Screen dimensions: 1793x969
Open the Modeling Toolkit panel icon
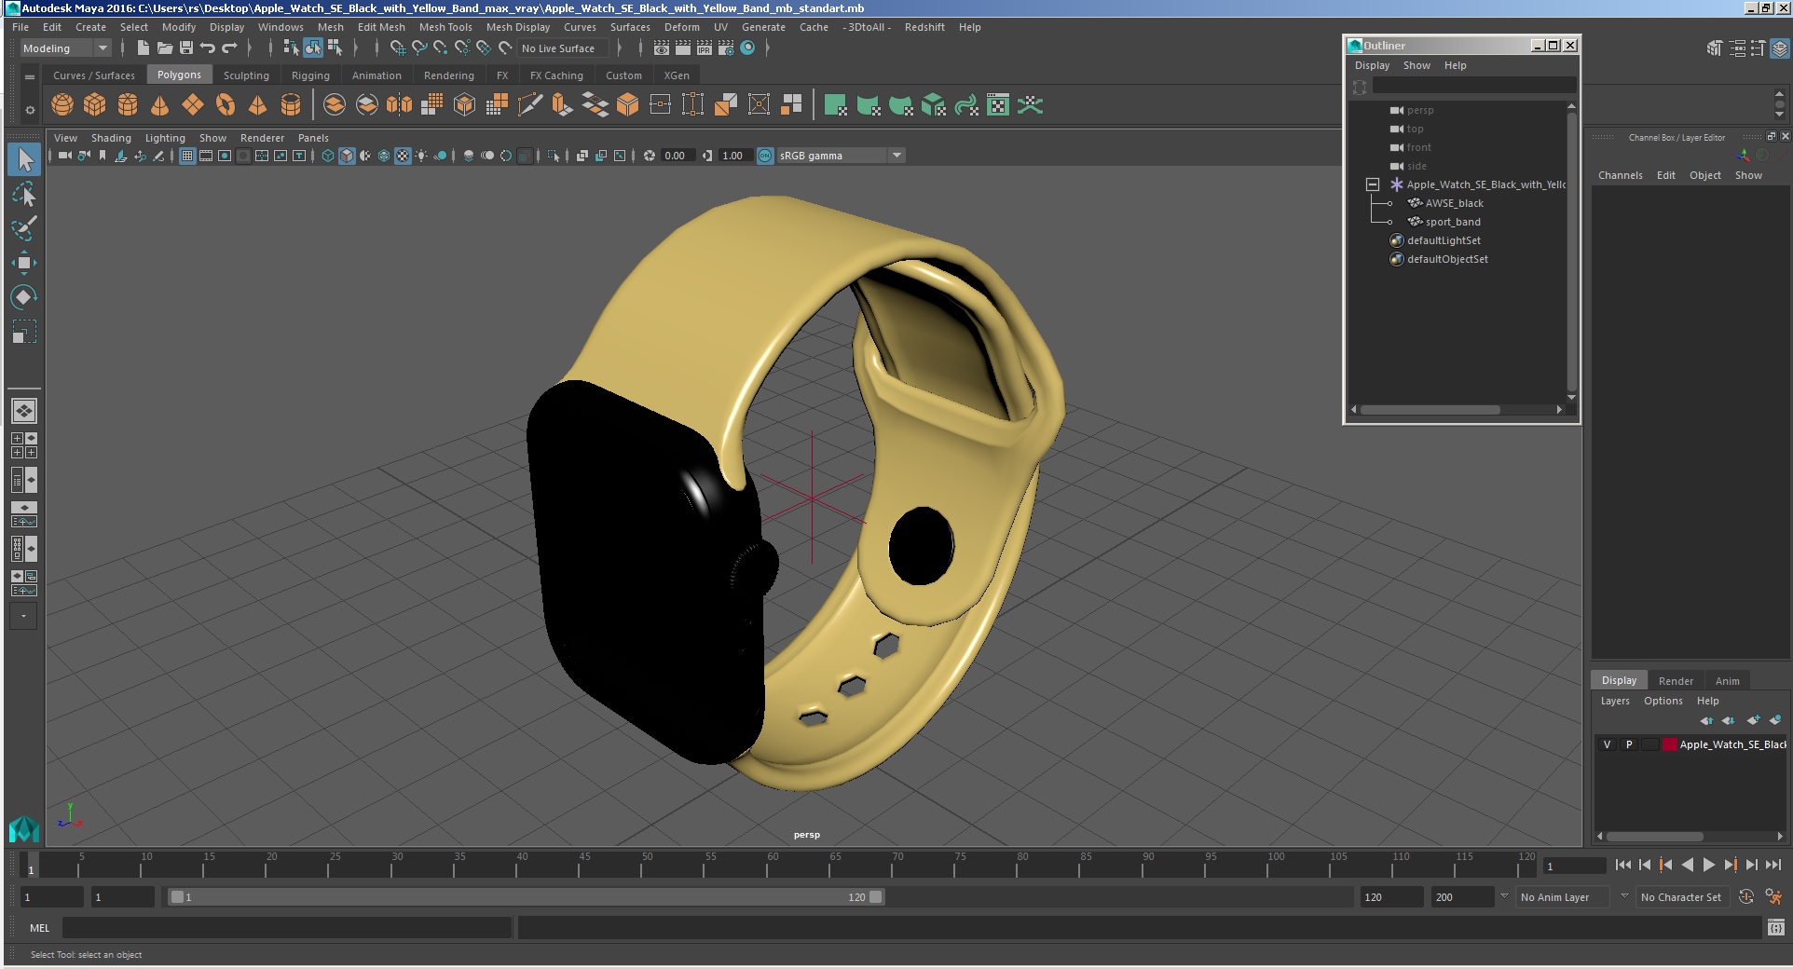tap(1714, 48)
